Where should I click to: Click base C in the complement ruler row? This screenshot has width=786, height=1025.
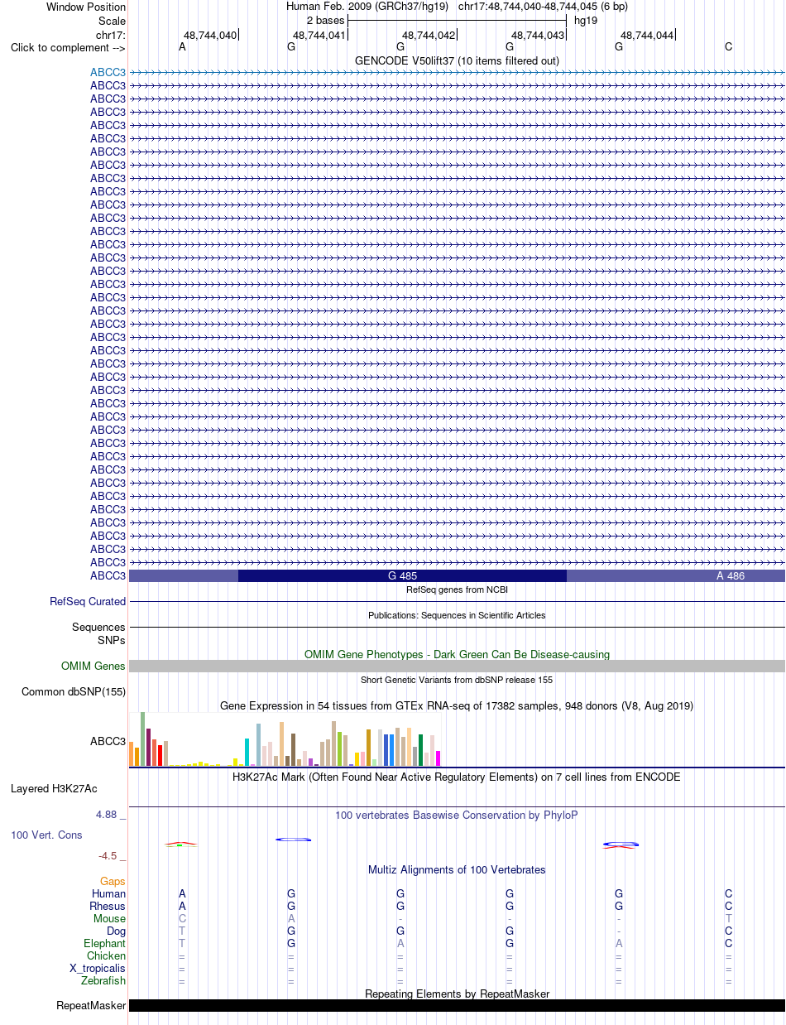click(x=728, y=47)
